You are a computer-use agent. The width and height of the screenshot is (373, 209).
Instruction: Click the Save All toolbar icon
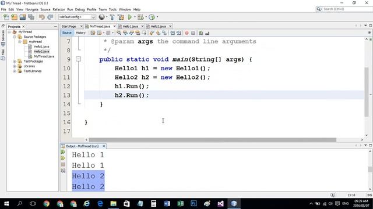click(x=31, y=17)
